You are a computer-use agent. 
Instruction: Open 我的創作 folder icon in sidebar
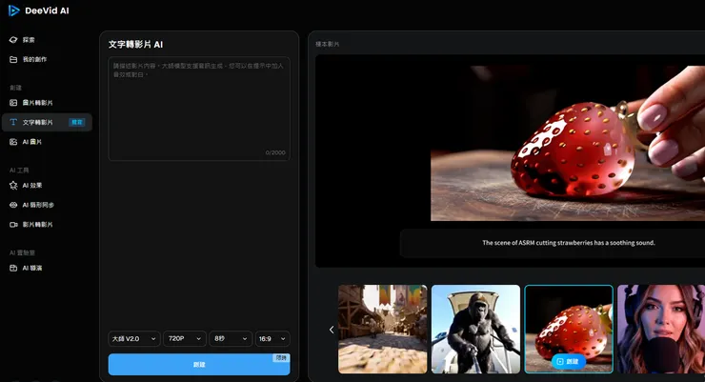13,59
